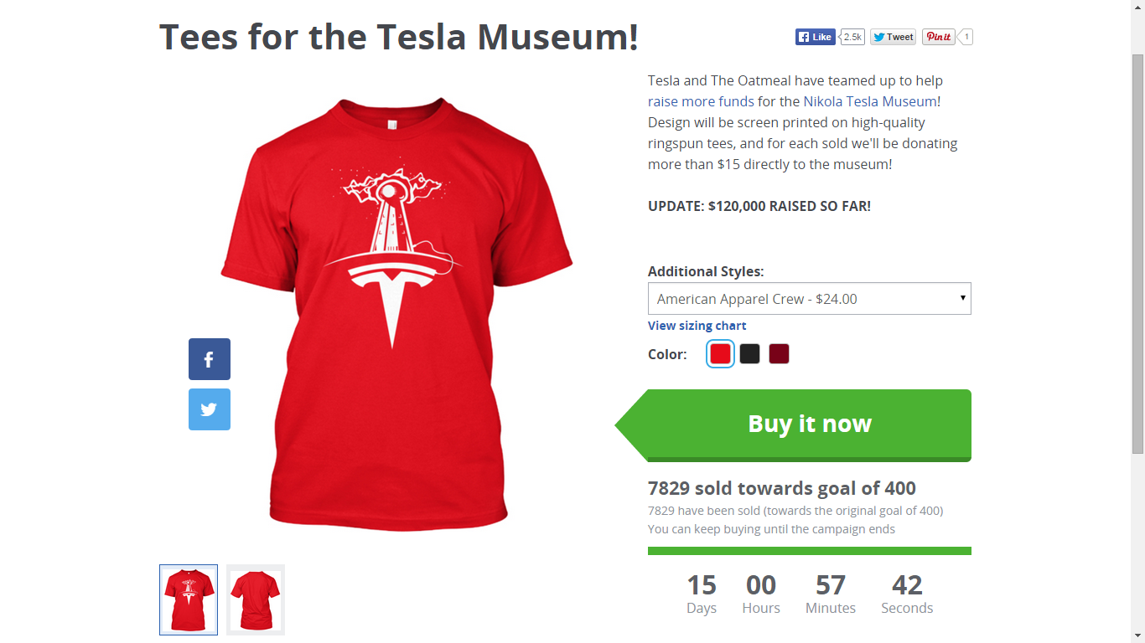Select the black color swatch
This screenshot has height=643, width=1145.
[x=749, y=354]
